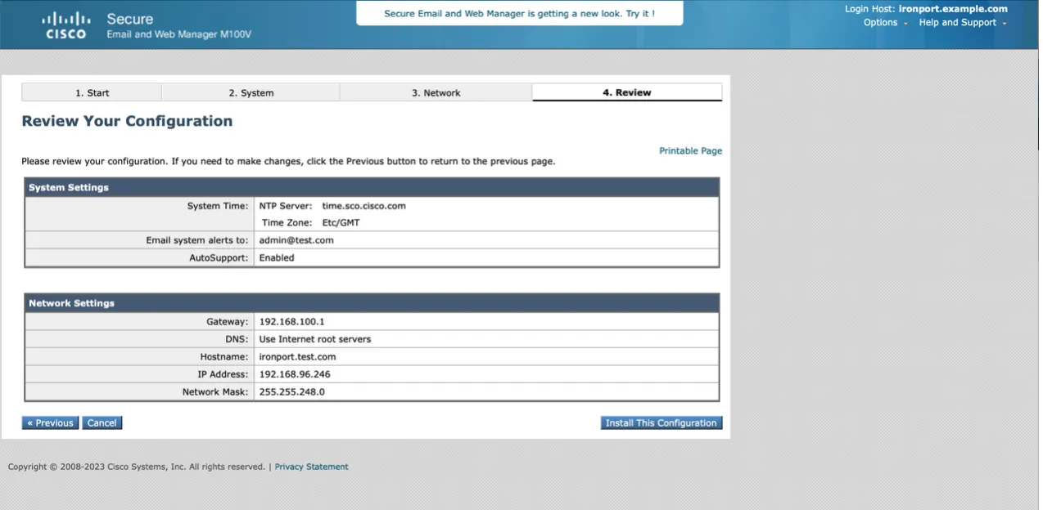This screenshot has width=1043, height=514.
Task: Select the 4. Review tab
Action: point(626,93)
